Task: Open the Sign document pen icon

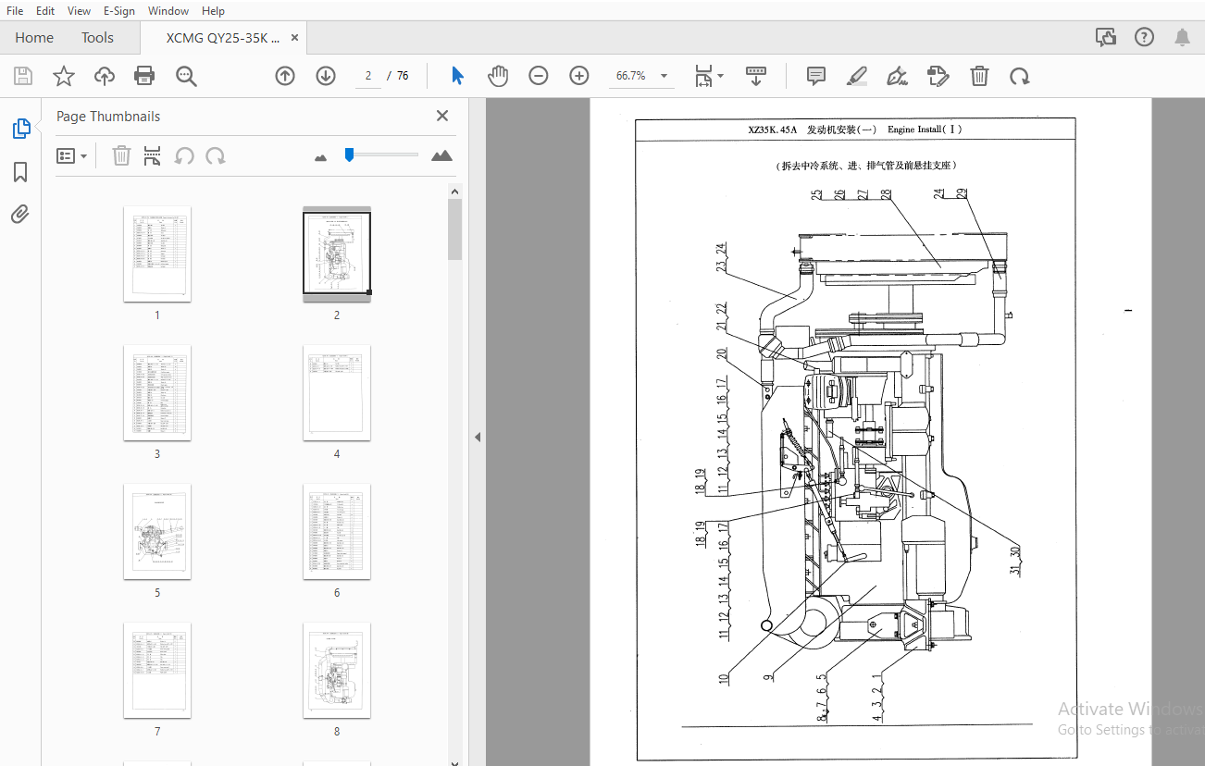Action: pyautogui.click(x=897, y=76)
